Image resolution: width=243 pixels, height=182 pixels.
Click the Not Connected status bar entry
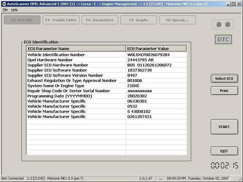[13, 179]
